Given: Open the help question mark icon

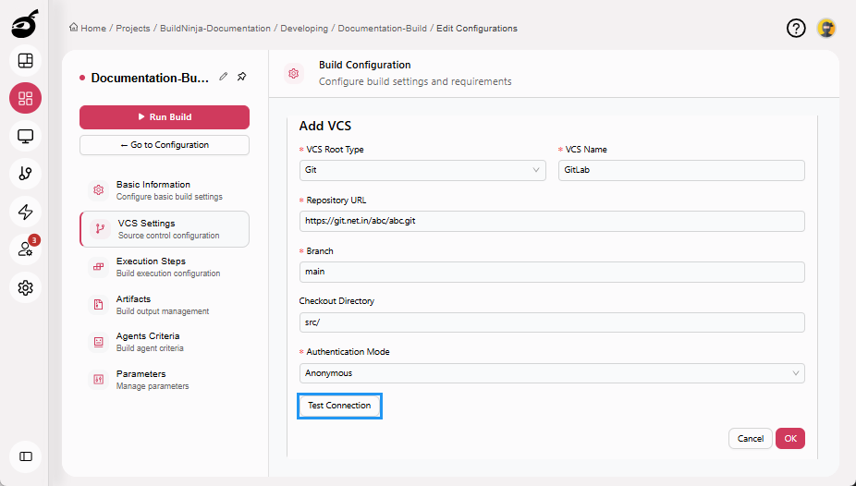Looking at the screenshot, I should 796,28.
